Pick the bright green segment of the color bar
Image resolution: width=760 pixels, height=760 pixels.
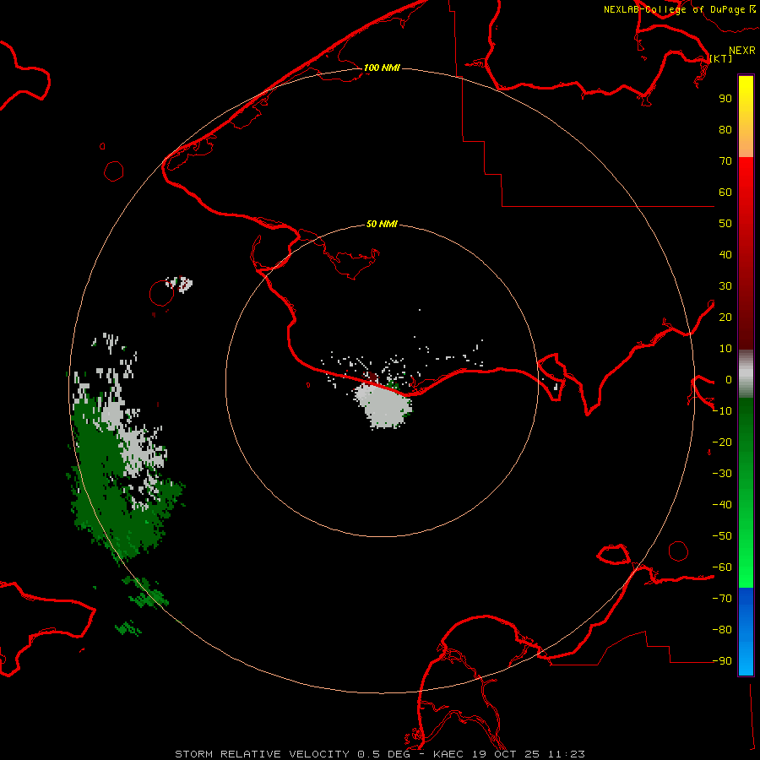coord(746,557)
